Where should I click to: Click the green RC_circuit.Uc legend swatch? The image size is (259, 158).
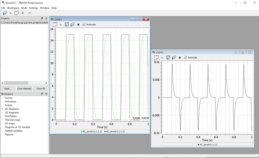(x=81, y=131)
